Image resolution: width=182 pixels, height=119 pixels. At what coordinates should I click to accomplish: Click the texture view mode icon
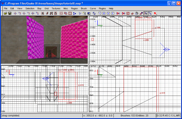pos(84,13)
